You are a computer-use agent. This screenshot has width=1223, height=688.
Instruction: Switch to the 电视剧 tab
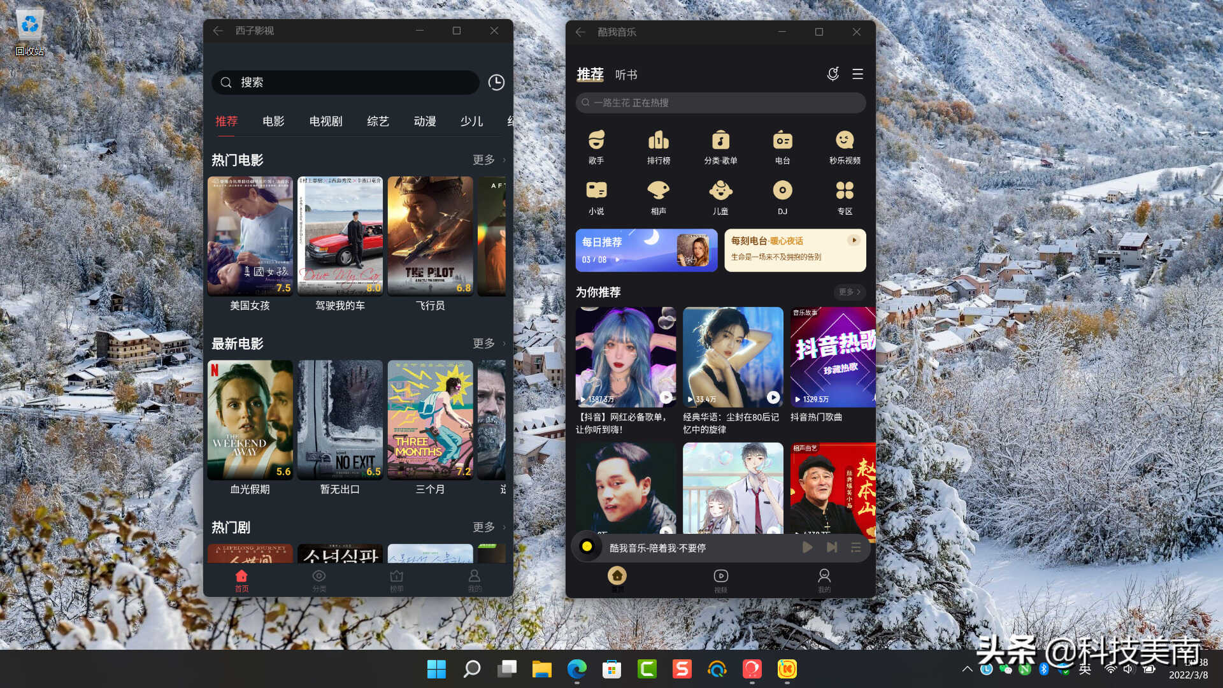click(325, 121)
